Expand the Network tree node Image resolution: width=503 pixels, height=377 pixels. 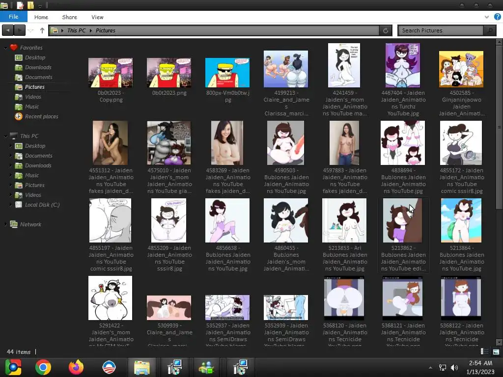5,224
